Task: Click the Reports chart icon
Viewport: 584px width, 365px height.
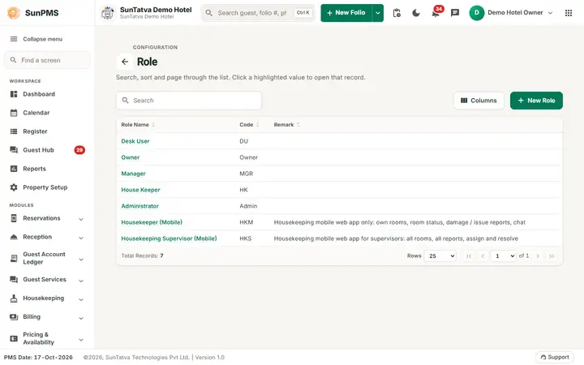Action: [14, 169]
